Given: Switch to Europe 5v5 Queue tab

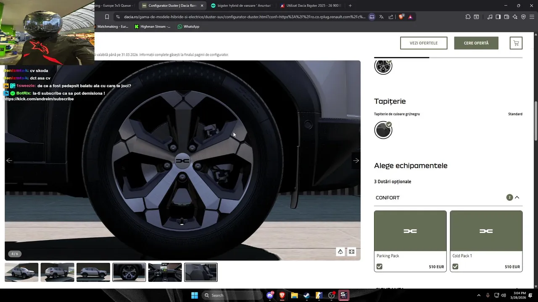Looking at the screenshot, I should pyautogui.click(x=114, y=5).
